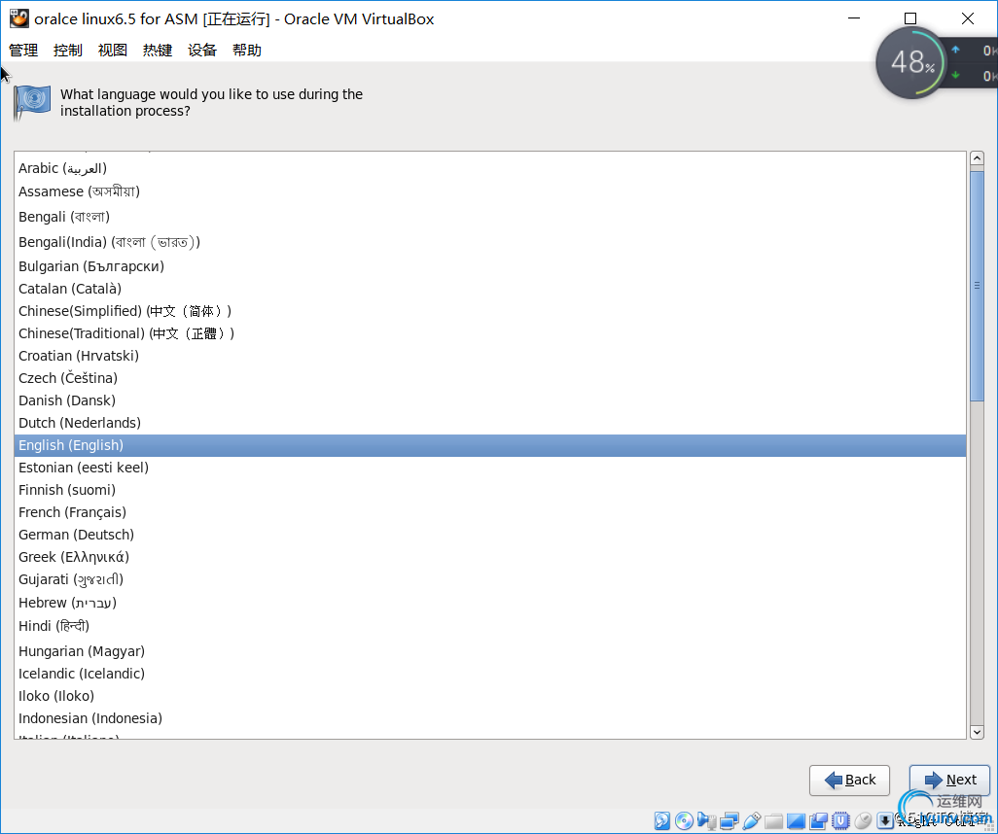The image size is (998, 834).
Task: Click the mouse integration status icon
Action: [x=863, y=820]
